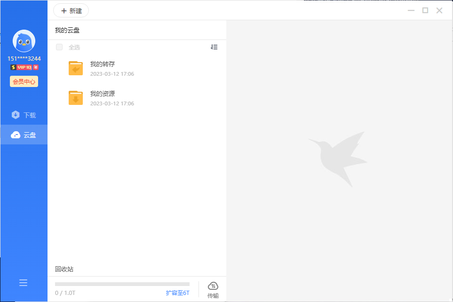Image resolution: width=453 pixels, height=302 pixels.
Task: Click the cloud drive icon in sidebar
Action: (x=16, y=135)
